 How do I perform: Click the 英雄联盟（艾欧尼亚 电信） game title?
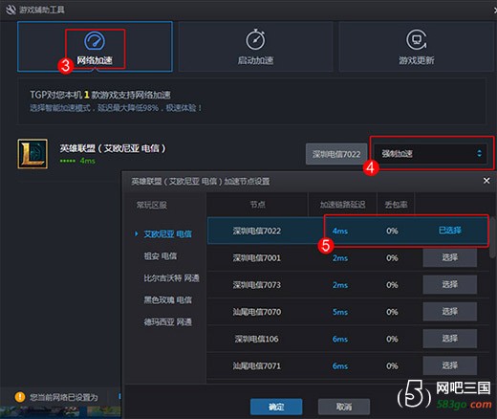click(113, 148)
